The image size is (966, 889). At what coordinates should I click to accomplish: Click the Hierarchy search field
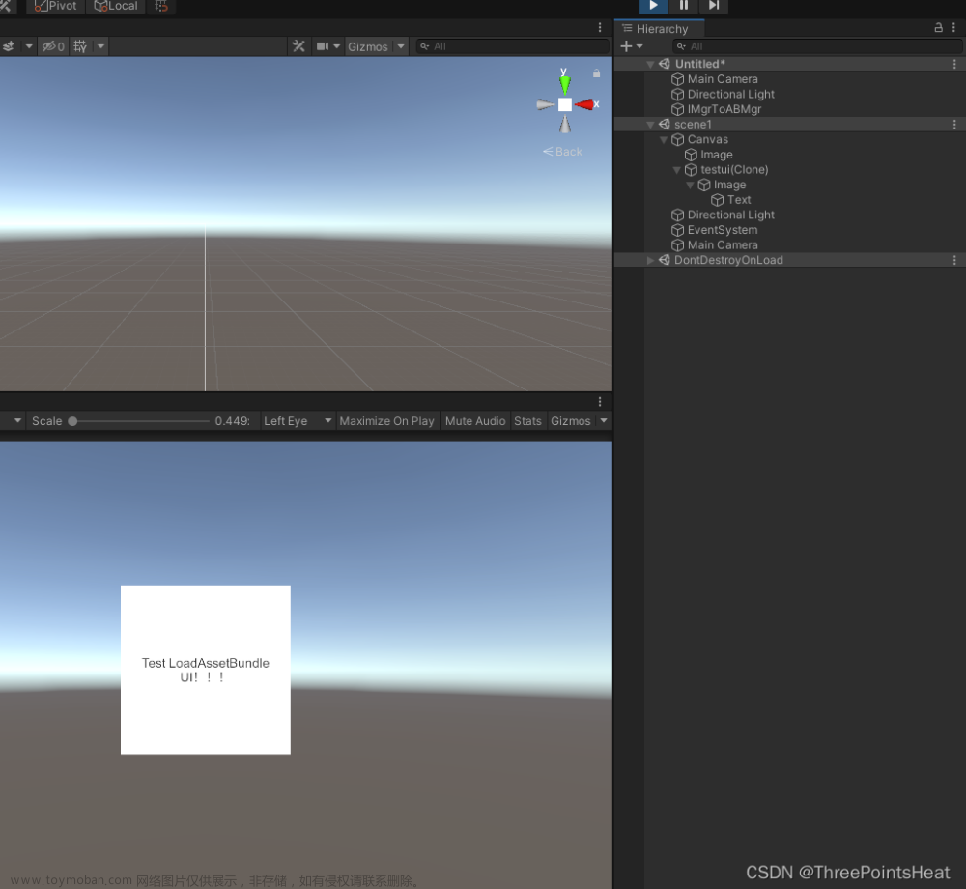click(817, 46)
